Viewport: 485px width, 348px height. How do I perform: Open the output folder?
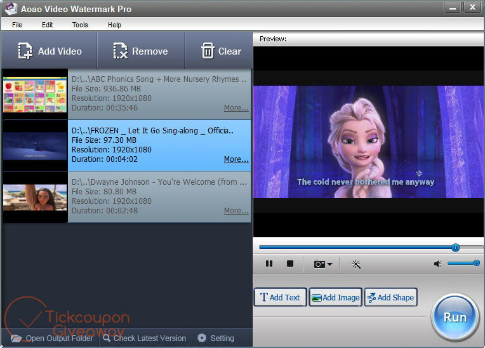[51, 338]
